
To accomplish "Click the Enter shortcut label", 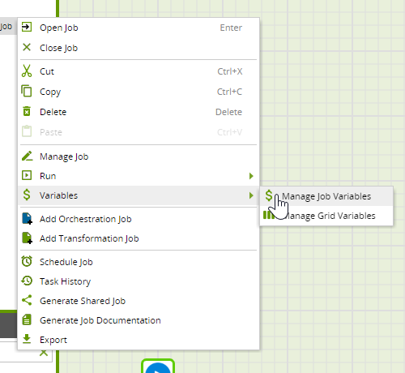I will [x=231, y=28].
